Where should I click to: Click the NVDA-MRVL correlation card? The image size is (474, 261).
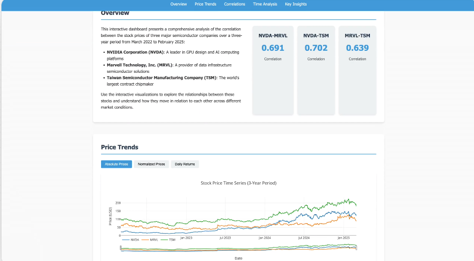[273, 70]
